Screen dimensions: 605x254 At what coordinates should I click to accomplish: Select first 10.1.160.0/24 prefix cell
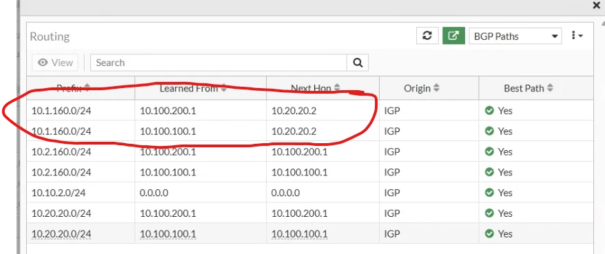click(81, 111)
